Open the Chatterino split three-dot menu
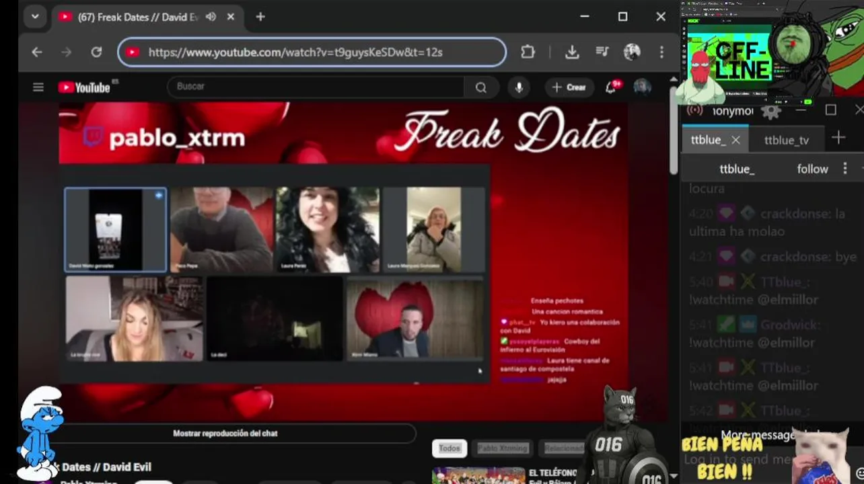The width and height of the screenshot is (864, 484). [x=845, y=169]
